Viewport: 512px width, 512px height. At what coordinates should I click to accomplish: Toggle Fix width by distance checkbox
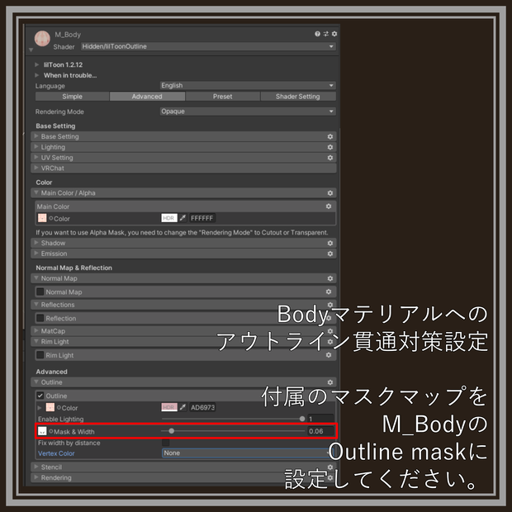coord(165,443)
